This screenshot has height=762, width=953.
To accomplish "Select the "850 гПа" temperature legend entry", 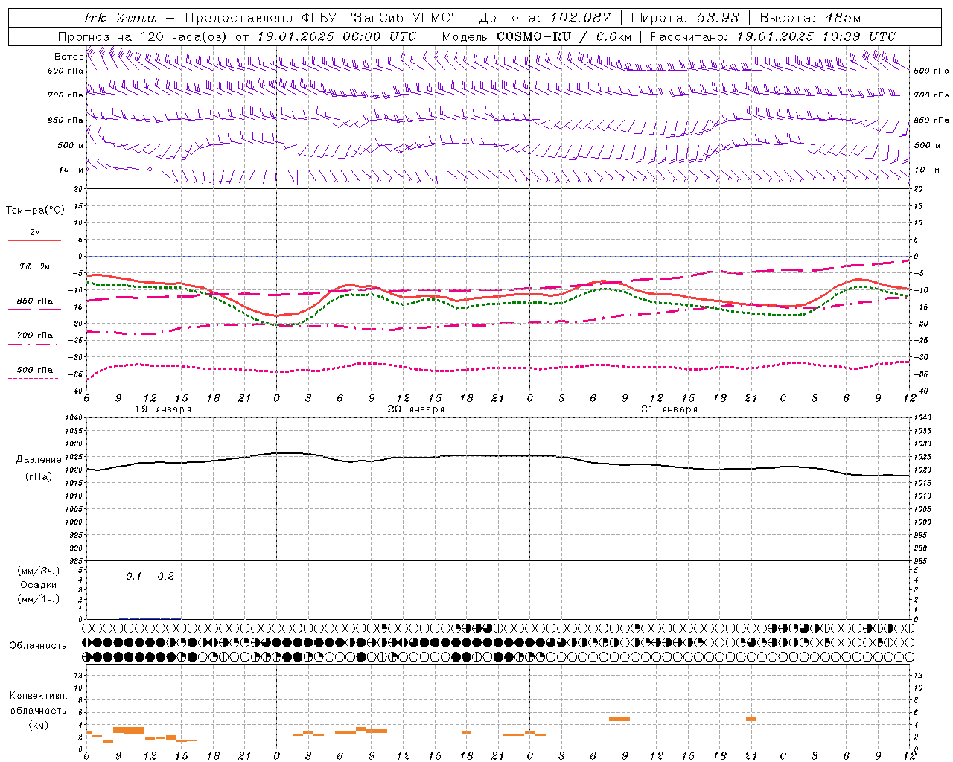I will [35, 301].
